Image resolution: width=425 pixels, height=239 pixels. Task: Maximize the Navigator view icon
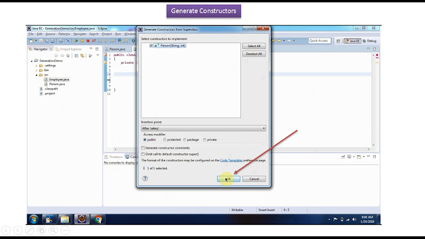click(97, 49)
